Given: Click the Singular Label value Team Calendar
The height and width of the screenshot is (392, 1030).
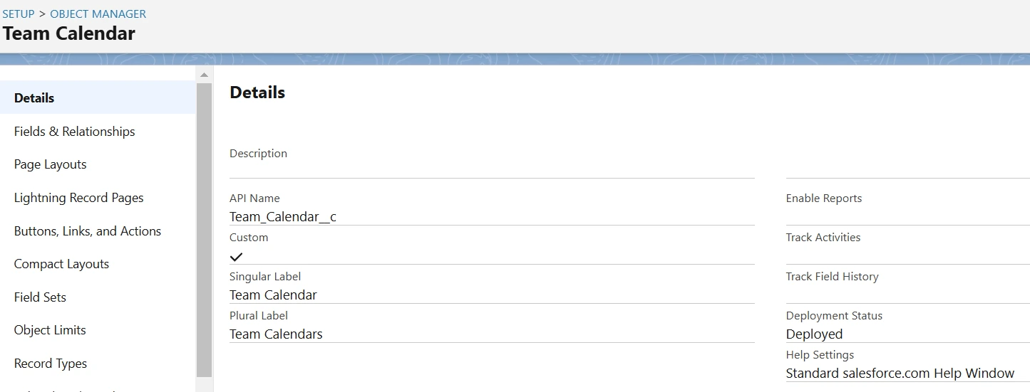Looking at the screenshot, I should (273, 295).
